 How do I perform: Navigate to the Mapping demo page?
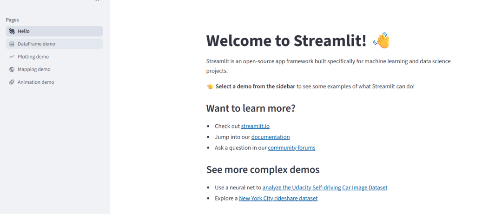pos(54,69)
